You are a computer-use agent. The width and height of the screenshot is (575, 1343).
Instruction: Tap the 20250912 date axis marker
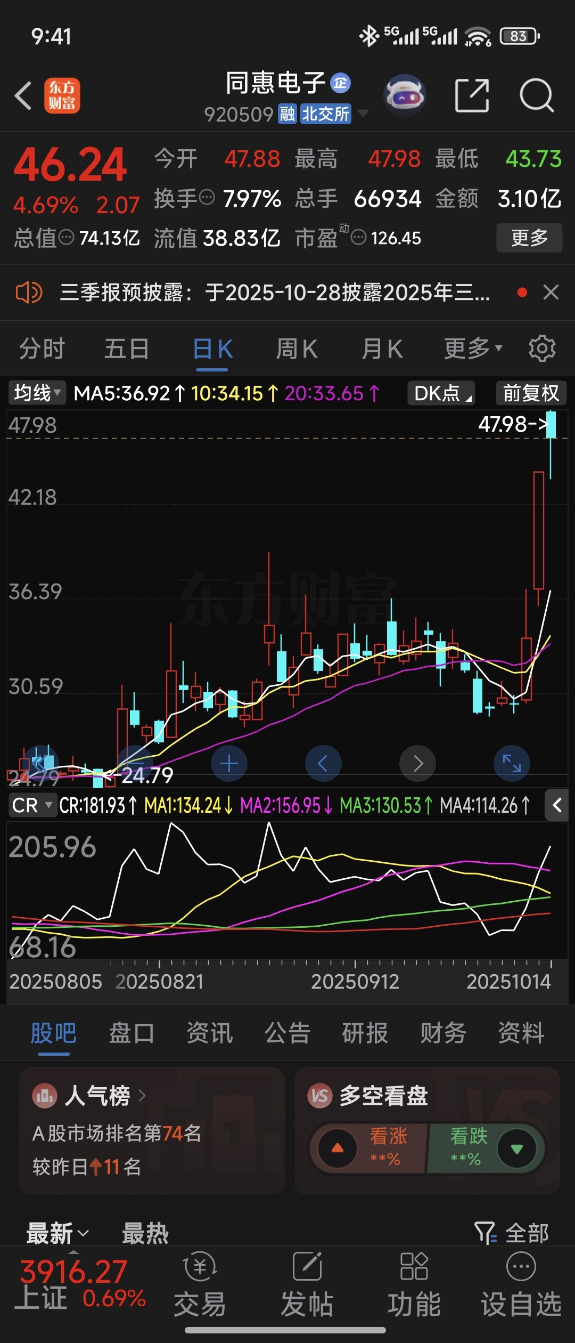coord(355,981)
